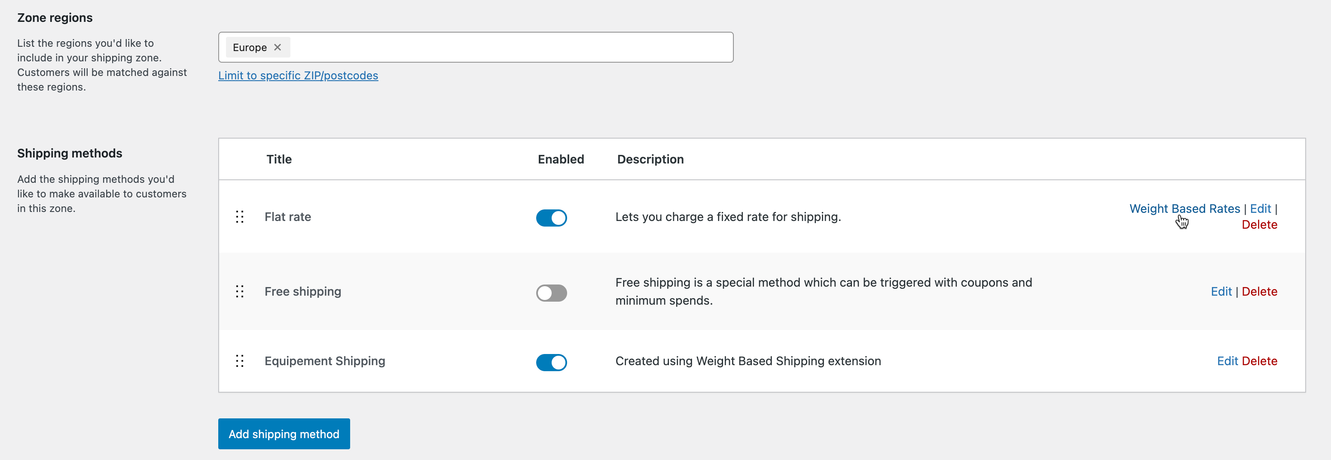Select the Description column header
Image resolution: width=1331 pixels, height=460 pixels.
click(x=650, y=159)
